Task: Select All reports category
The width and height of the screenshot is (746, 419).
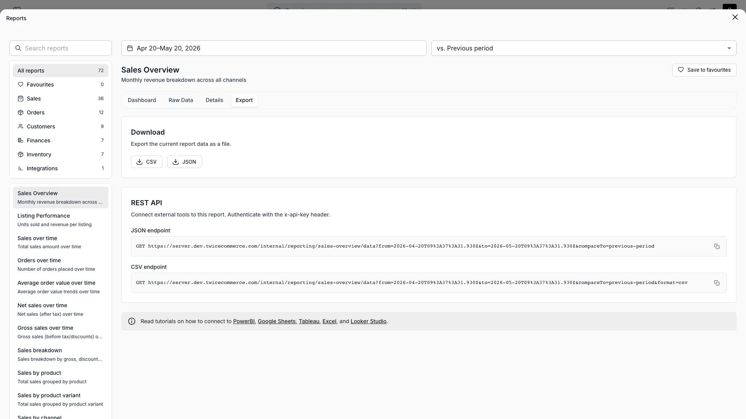Action: click(x=61, y=71)
